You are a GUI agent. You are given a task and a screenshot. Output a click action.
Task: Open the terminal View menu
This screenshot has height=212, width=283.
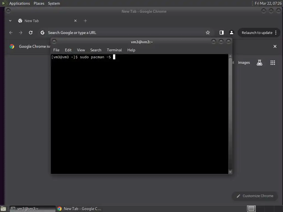81,50
